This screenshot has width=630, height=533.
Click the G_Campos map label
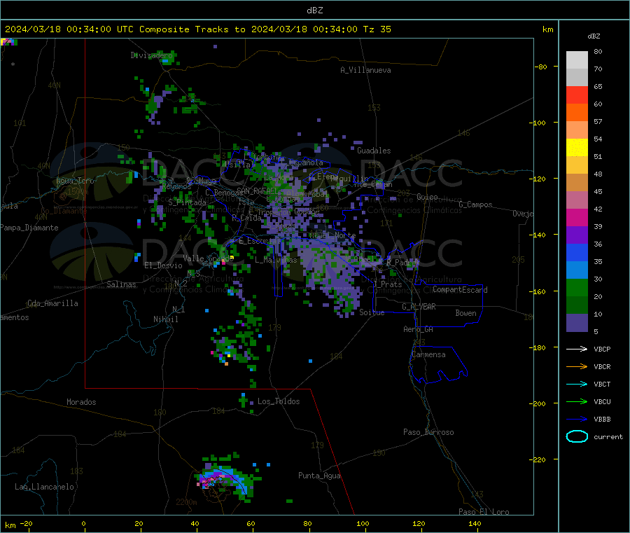click(475, 205)
